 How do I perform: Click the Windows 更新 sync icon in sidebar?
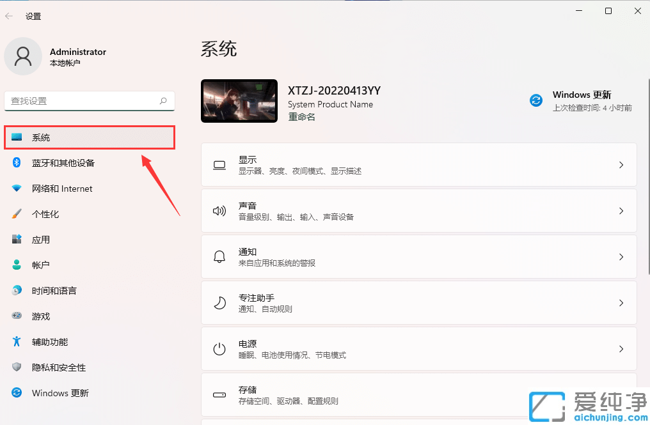pyautogui.click(x=17, y=392)
